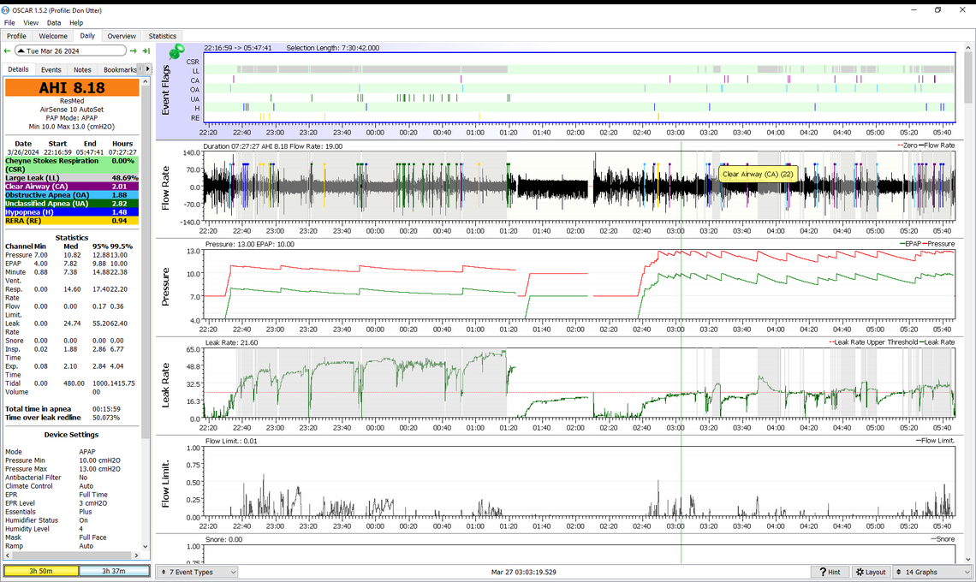The width and height of the screenshot is (976, 582).
Task: Switch to the Profile tab
Action: point(16,36)
